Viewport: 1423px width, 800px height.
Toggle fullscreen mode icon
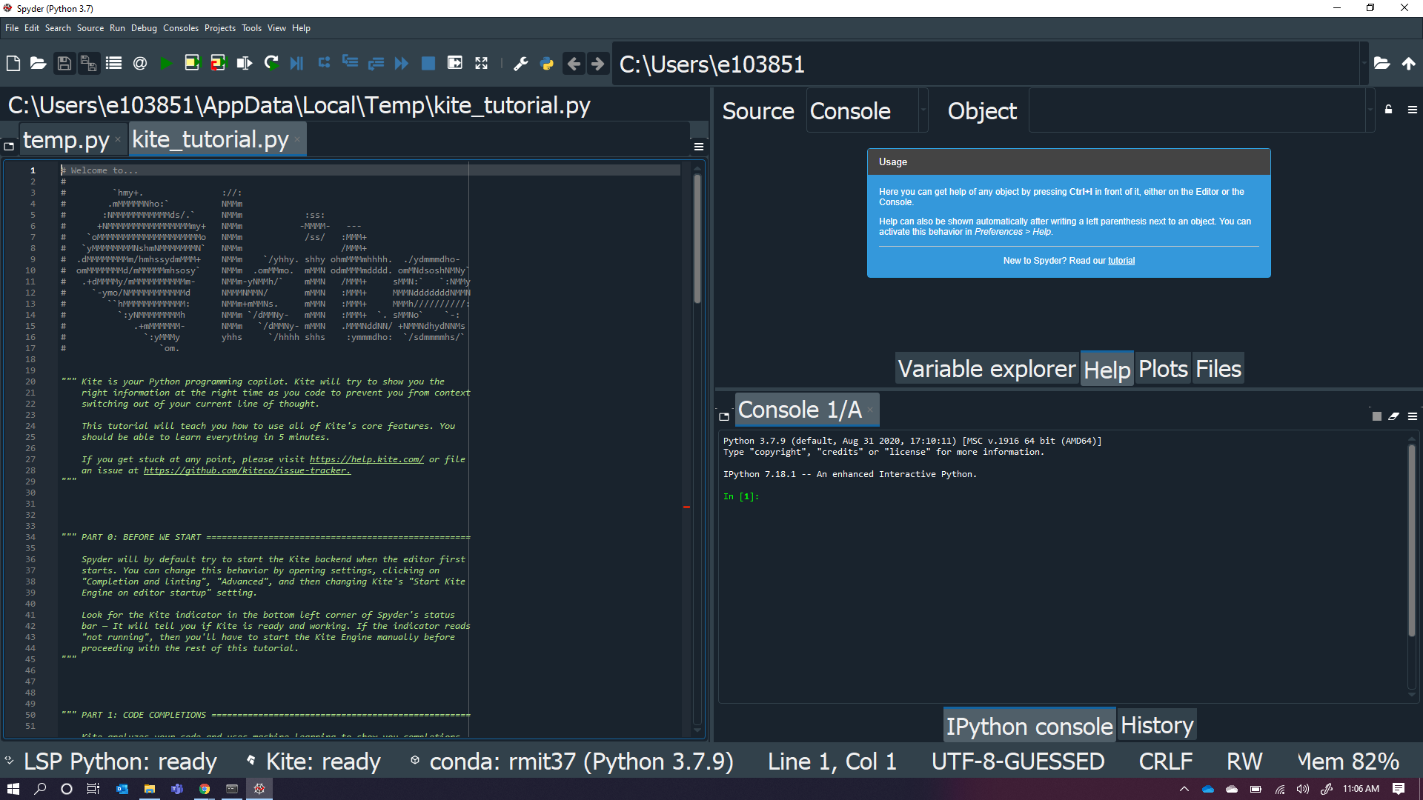click(482, 64)
